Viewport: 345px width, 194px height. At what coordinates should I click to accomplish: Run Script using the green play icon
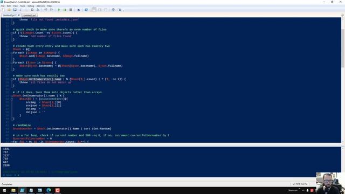point(59,10)
